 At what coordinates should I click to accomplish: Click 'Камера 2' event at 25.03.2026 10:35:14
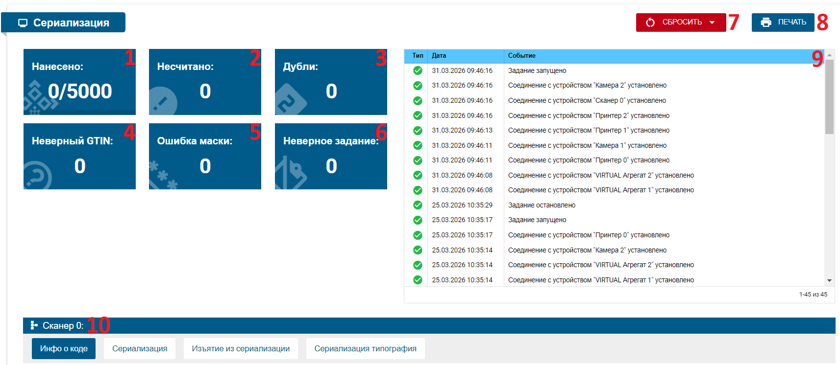pyautogui.click(x=587, y=250)
